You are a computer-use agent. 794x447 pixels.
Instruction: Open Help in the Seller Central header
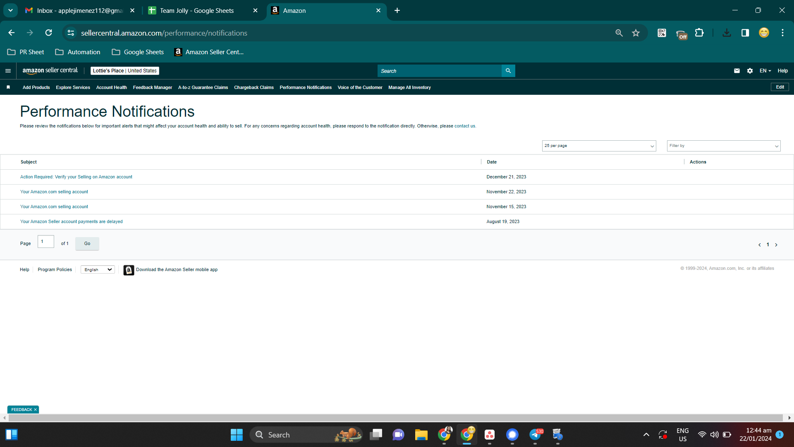[x=783, y=71]
